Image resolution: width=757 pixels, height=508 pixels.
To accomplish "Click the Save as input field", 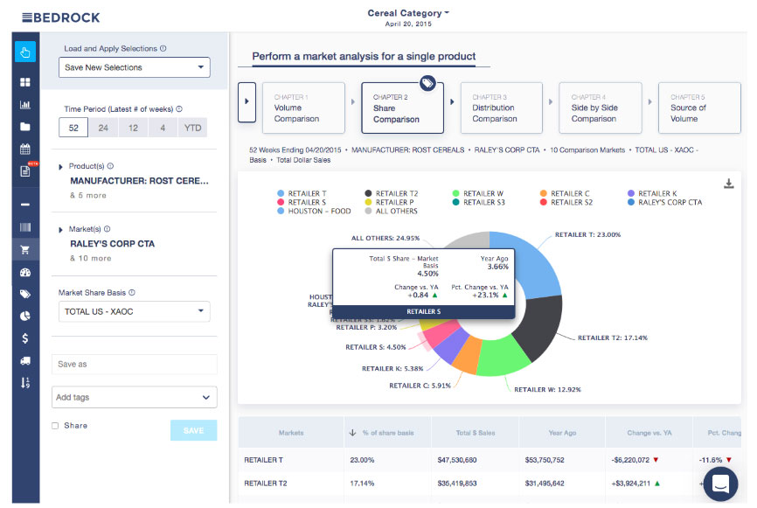I will point(135,364).
